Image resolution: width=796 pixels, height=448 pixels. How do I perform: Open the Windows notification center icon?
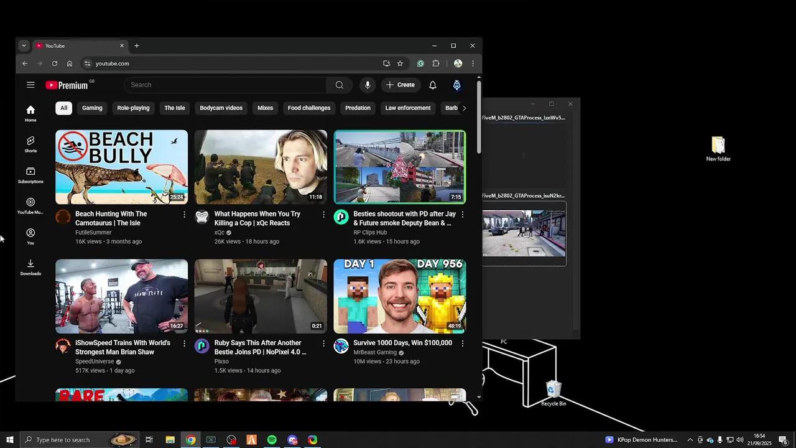(783, 440)
